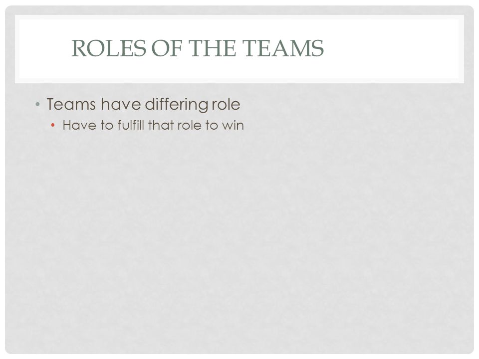
Task: Click the word 'differing' in the first bullet
Action: tap(177, 105)
